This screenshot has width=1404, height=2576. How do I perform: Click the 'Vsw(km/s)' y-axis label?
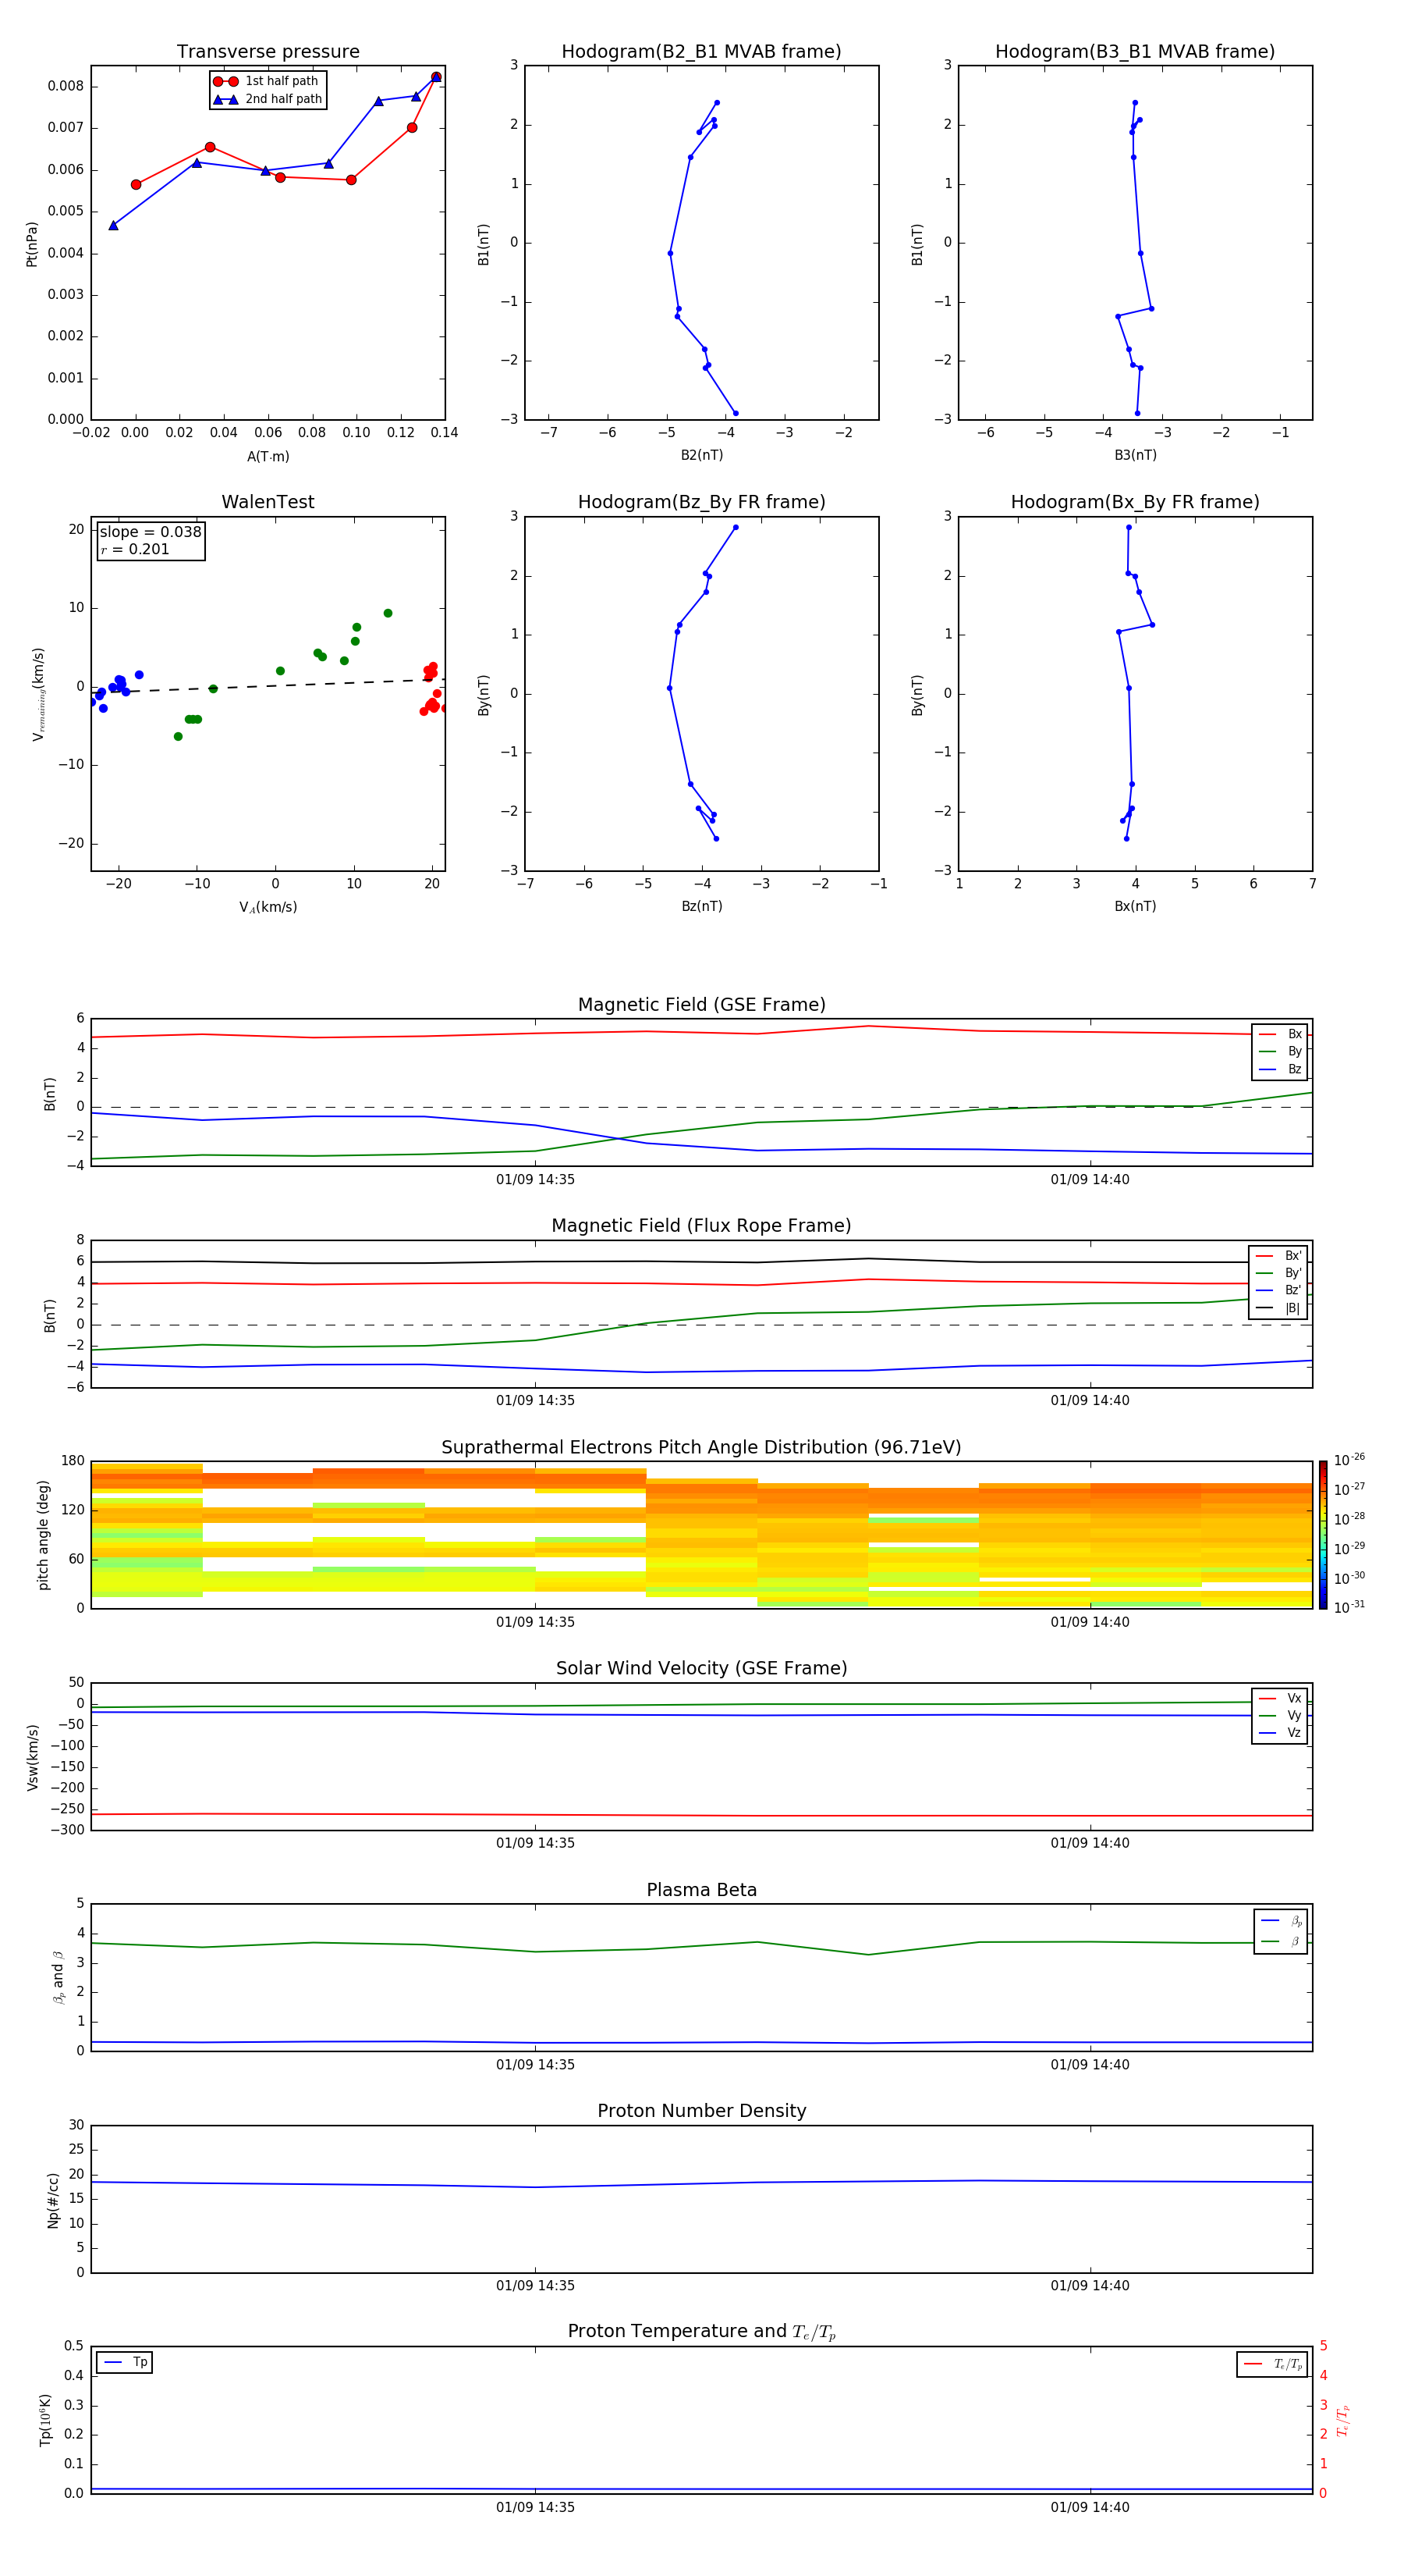tap(32, 1757)
